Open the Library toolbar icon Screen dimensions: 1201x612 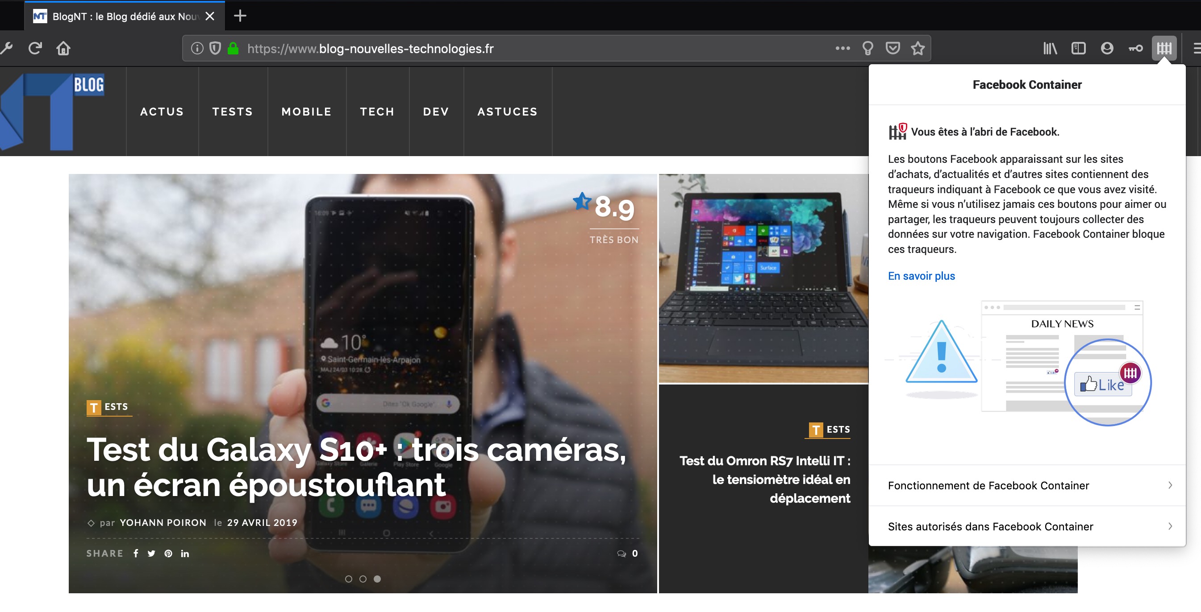(1050, 48)
